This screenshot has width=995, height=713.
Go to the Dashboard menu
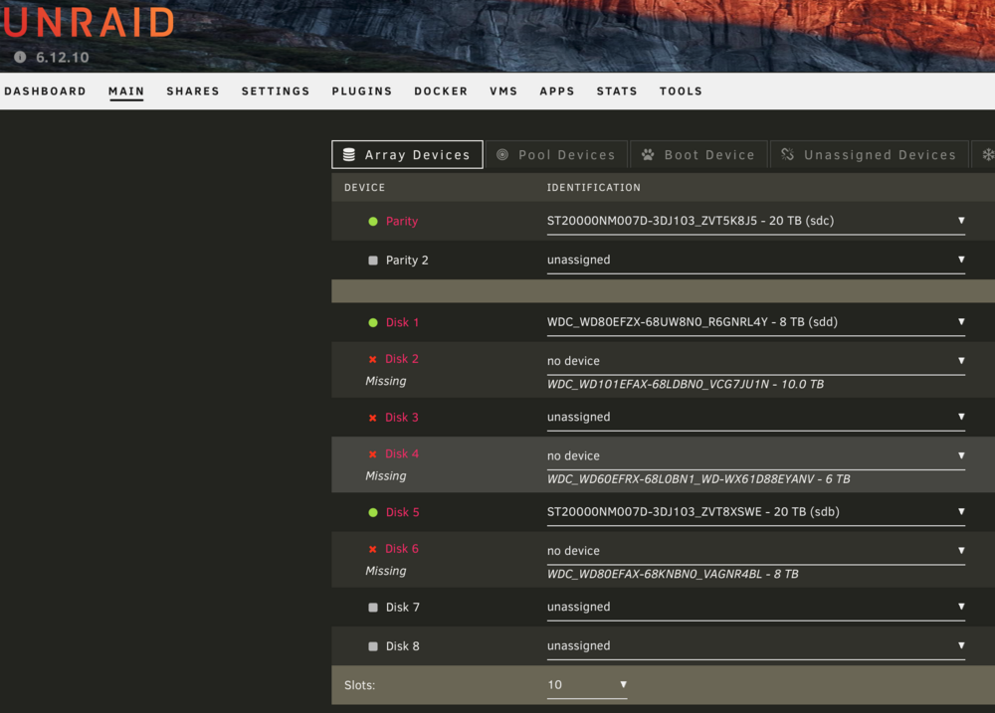pos(45,91)
